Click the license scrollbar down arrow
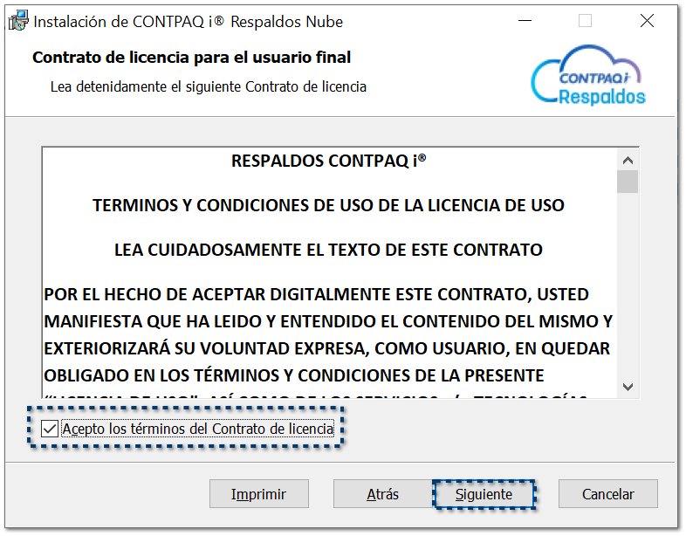Viewport: 686px width, 536px height. click(x=628, y=387)
